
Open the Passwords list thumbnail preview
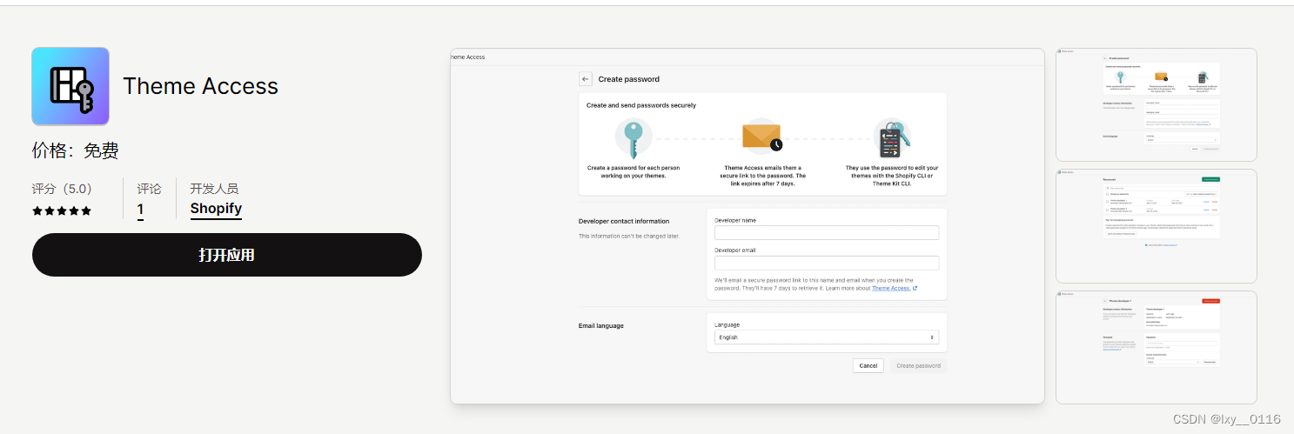[x=1157, y=226]
